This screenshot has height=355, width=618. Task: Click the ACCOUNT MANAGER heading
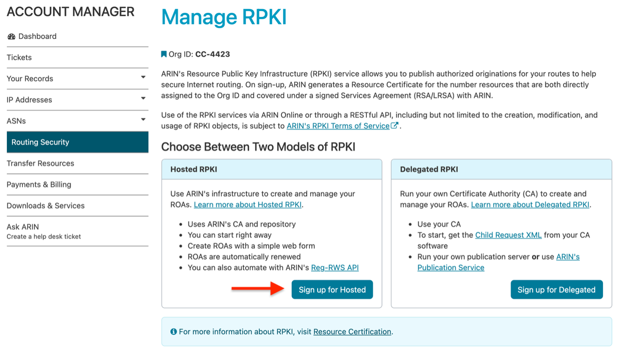click(70, 12)
